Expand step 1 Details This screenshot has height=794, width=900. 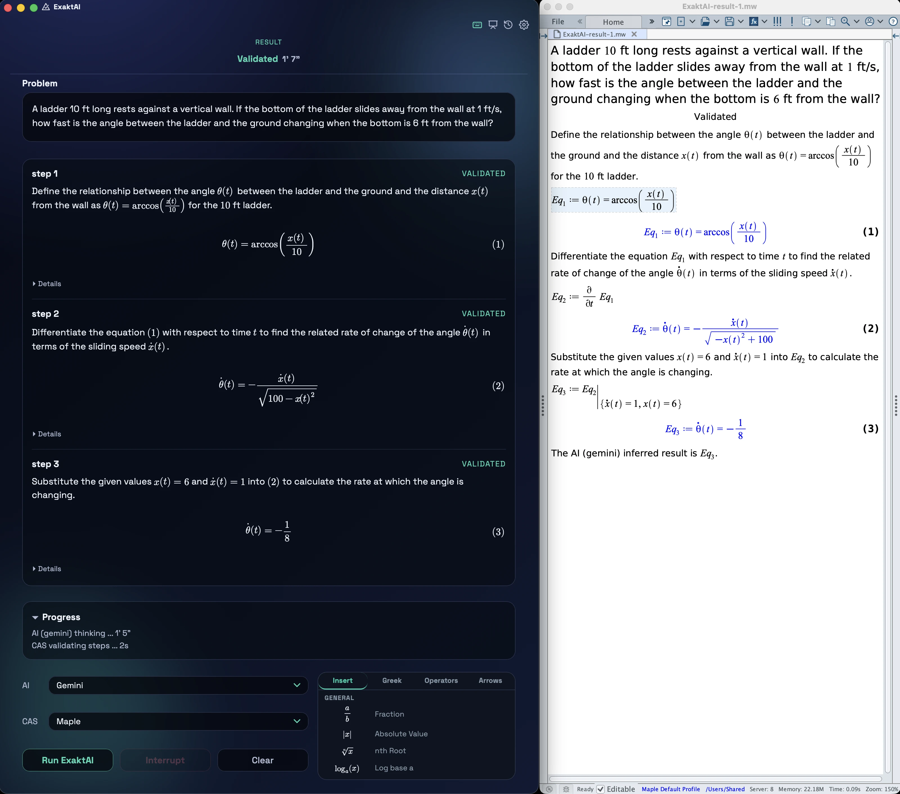pos(47,284)
